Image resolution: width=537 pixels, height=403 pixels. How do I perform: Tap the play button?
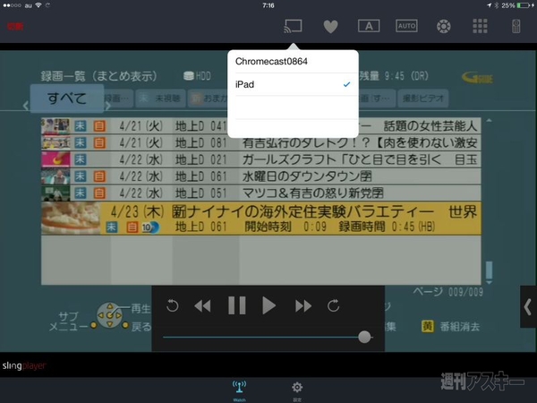268,305
